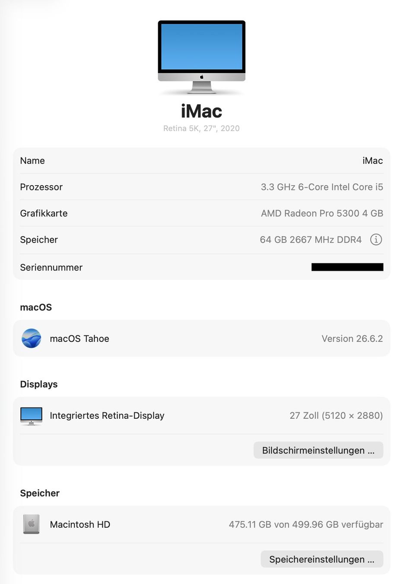Select AMD Radeon Pro 5300 4 GB text
This screenshot has height=584, width=404.
coord(322,213)
